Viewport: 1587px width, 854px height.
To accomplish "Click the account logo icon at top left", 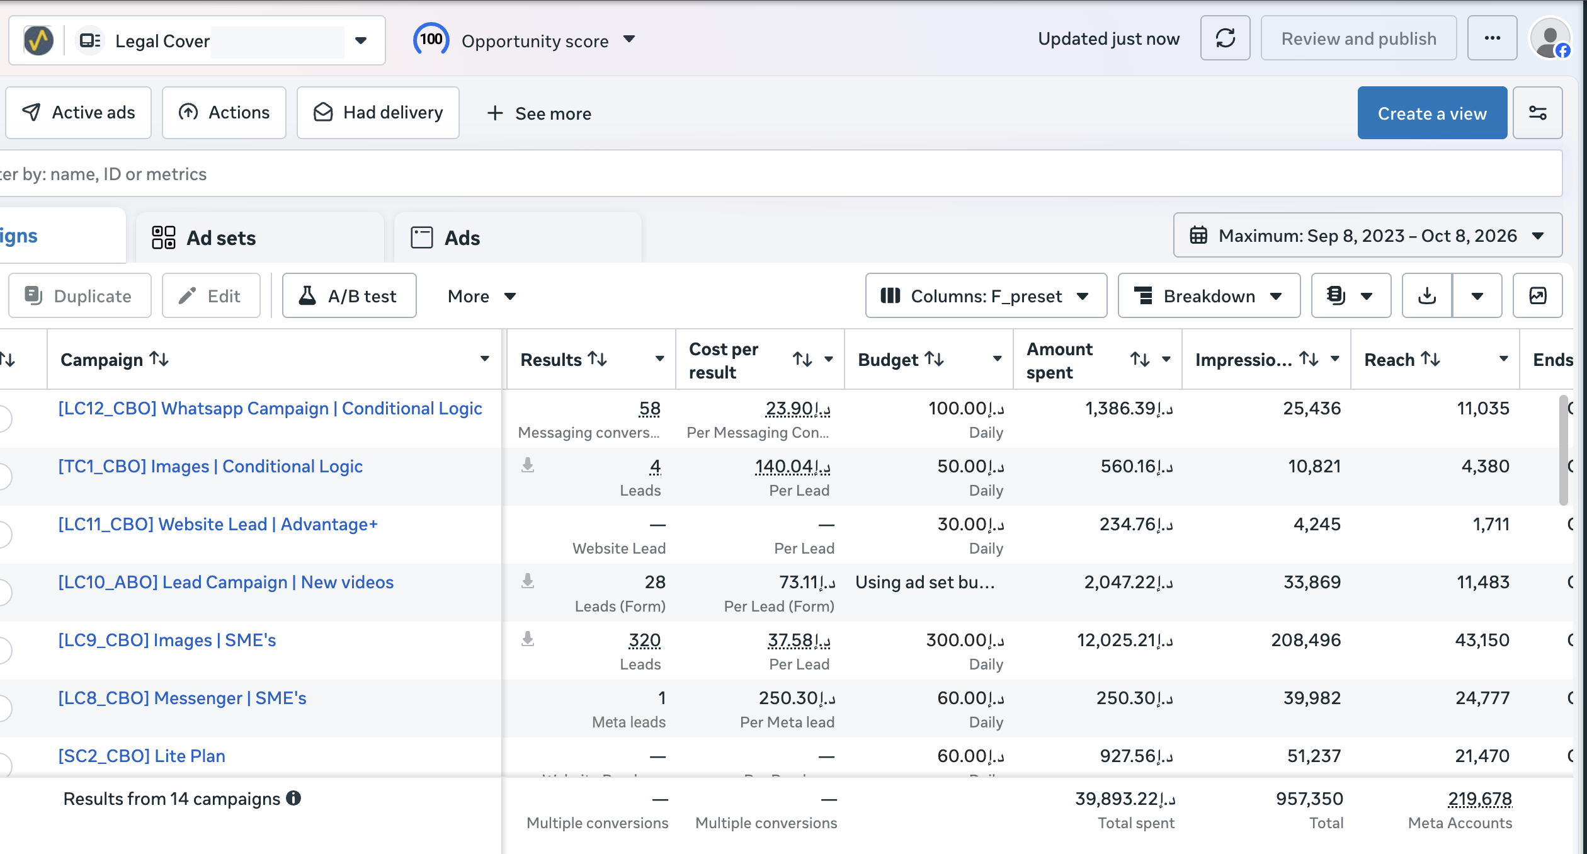I will (38, 40).
